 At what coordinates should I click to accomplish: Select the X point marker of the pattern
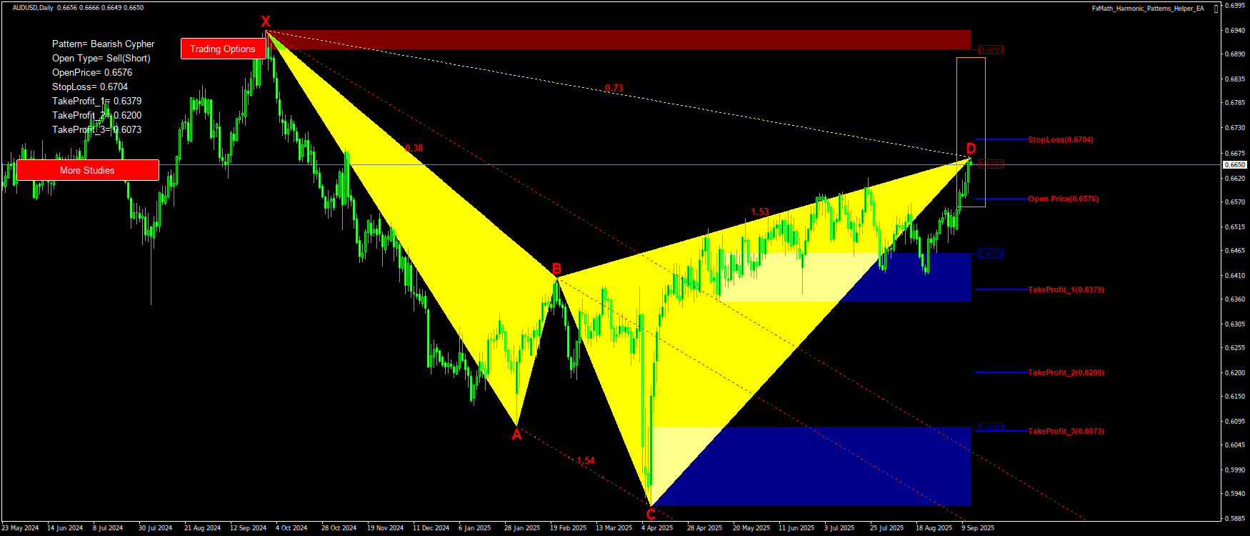(x=266, y=21)
